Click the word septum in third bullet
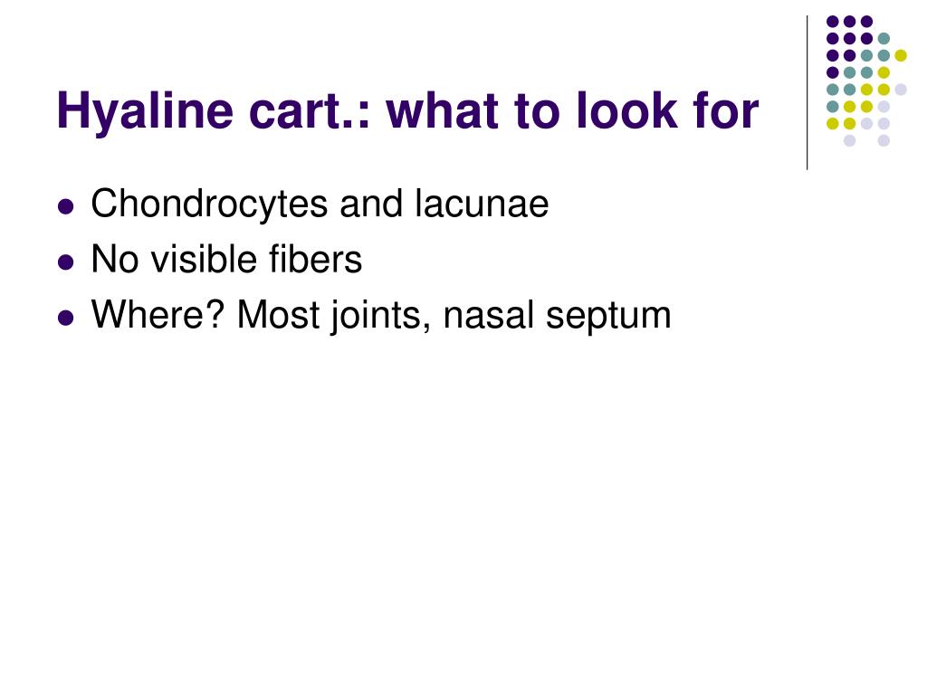 [x=609, y=317]
